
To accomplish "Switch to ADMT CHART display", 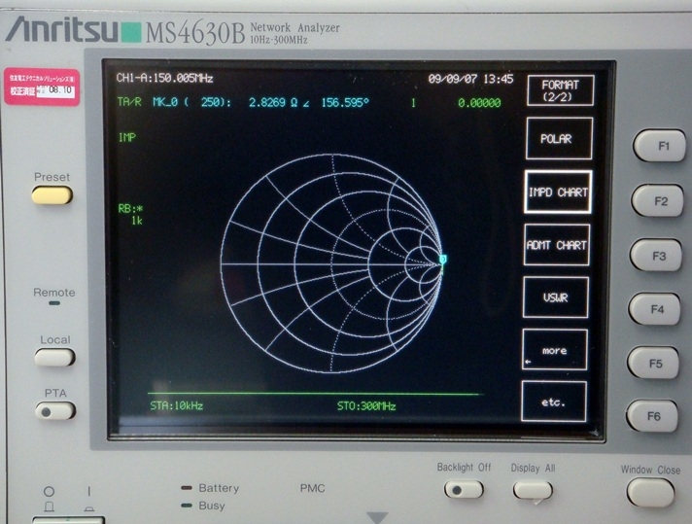I will coord(557,245).
